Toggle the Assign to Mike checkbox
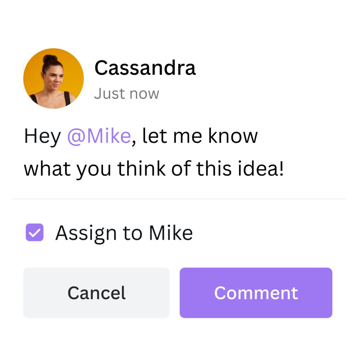359x359 pixels. (35, 232)
